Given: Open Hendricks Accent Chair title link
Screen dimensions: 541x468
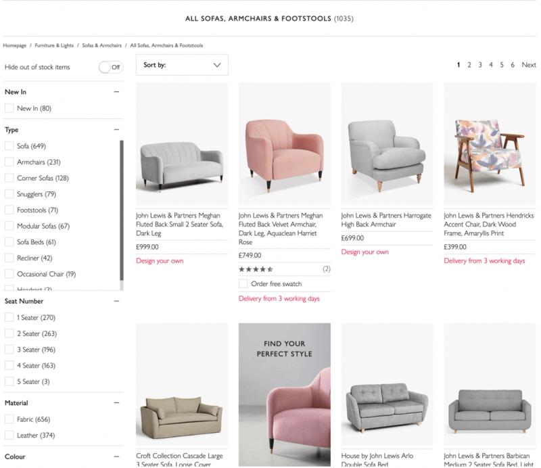Looking at the screenshot, I should (x=488, y=225).
